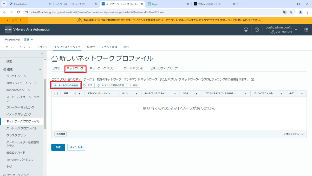Image resolution: width=312 pixels, height=176 pixels.
Task: Reload the page
Action: pyautogui.click(x=18, y=12)
